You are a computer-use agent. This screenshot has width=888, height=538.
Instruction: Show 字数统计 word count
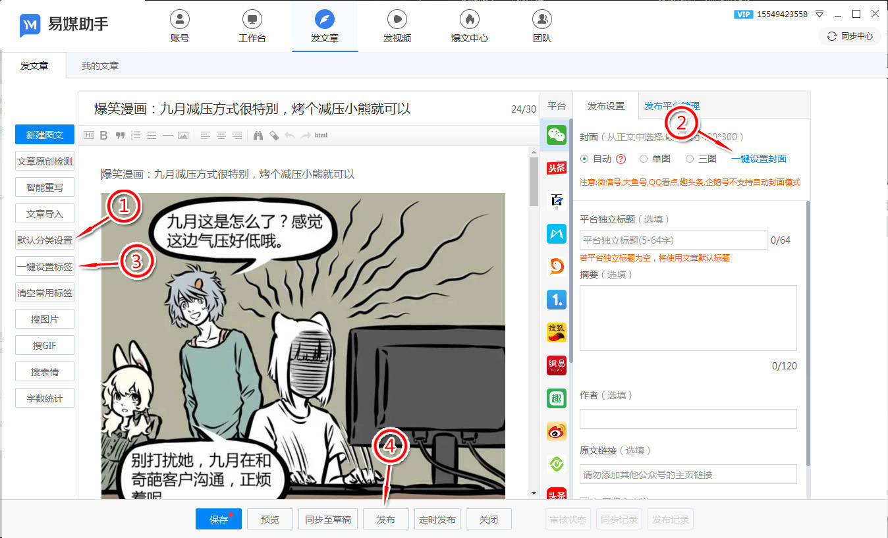[45, 398]
